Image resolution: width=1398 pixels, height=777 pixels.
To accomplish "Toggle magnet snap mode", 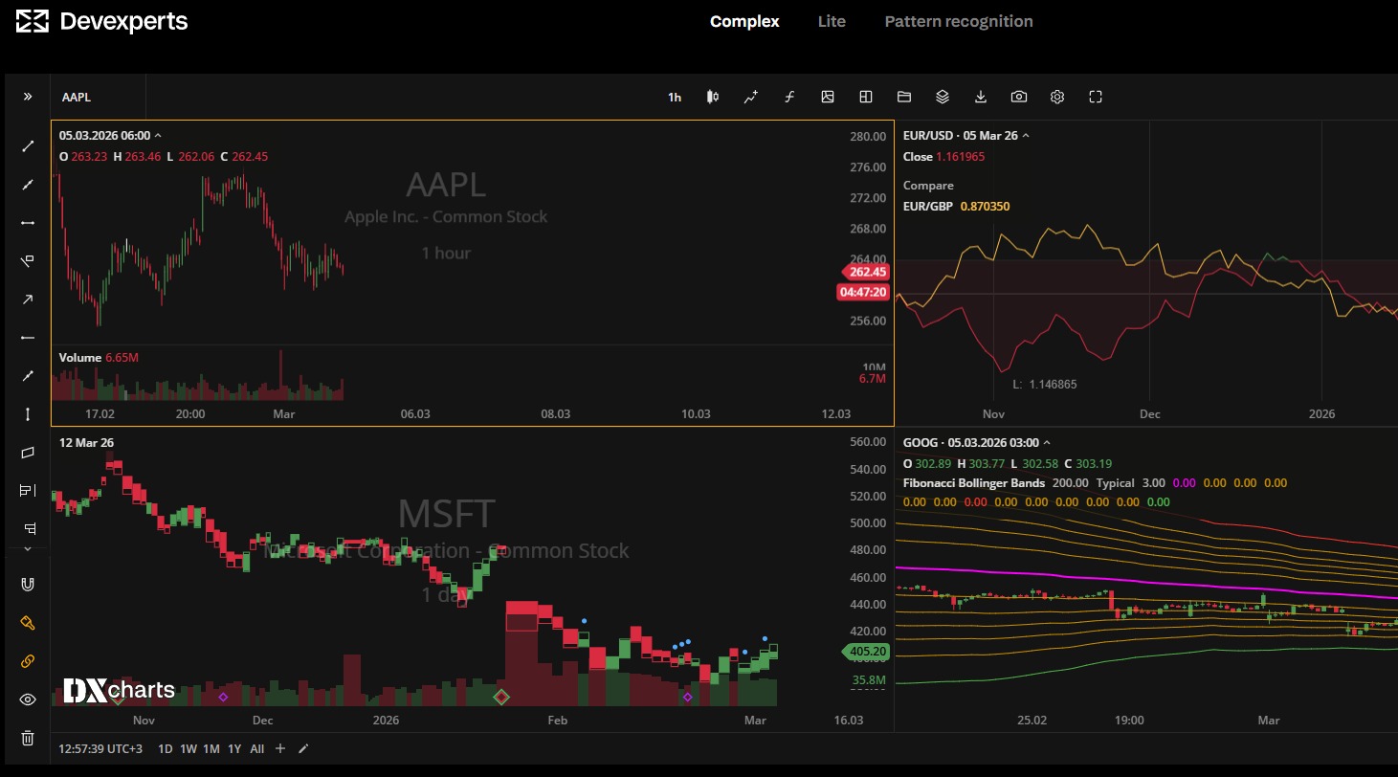I will [x=27, y=584].
